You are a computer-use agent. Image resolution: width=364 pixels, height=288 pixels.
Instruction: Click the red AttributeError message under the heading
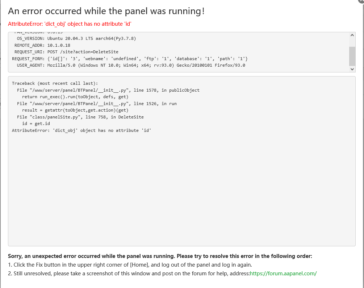[x=70, y=24]
